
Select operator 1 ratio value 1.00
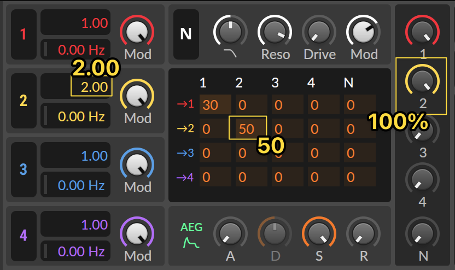[75, 22]
